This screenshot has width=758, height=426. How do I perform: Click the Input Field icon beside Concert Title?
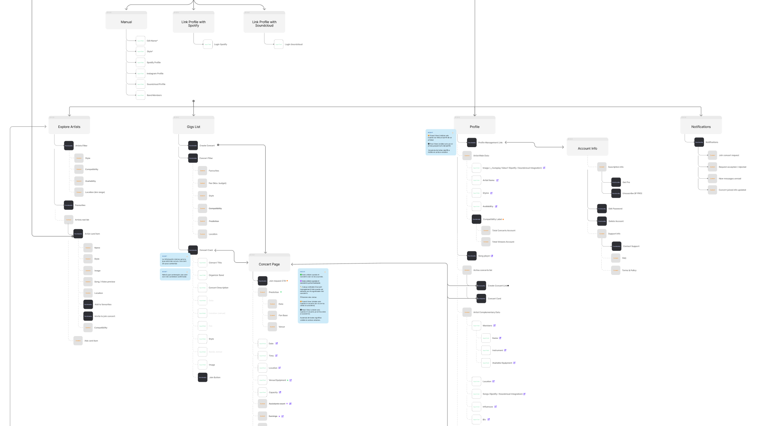[x=203, y=262]
